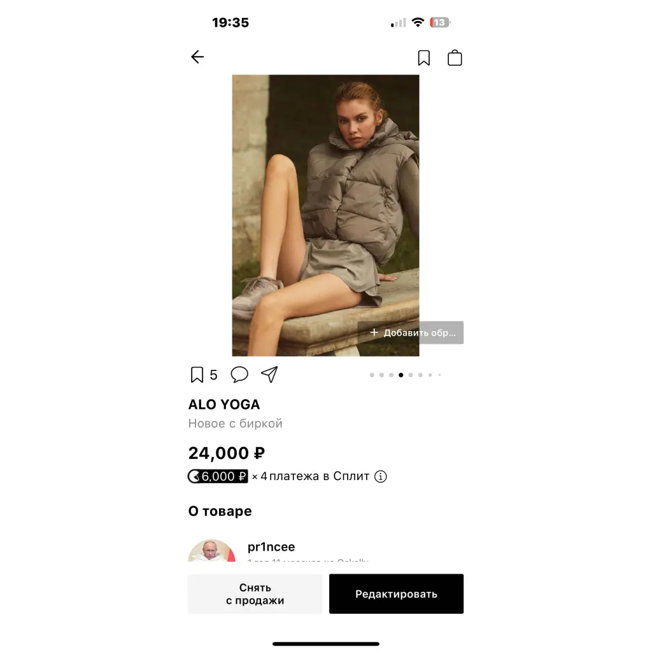The width and height of the screenshot is (652, 652).
Task: Toggle the bookmark icon with count 5
Action: (197, 374)
